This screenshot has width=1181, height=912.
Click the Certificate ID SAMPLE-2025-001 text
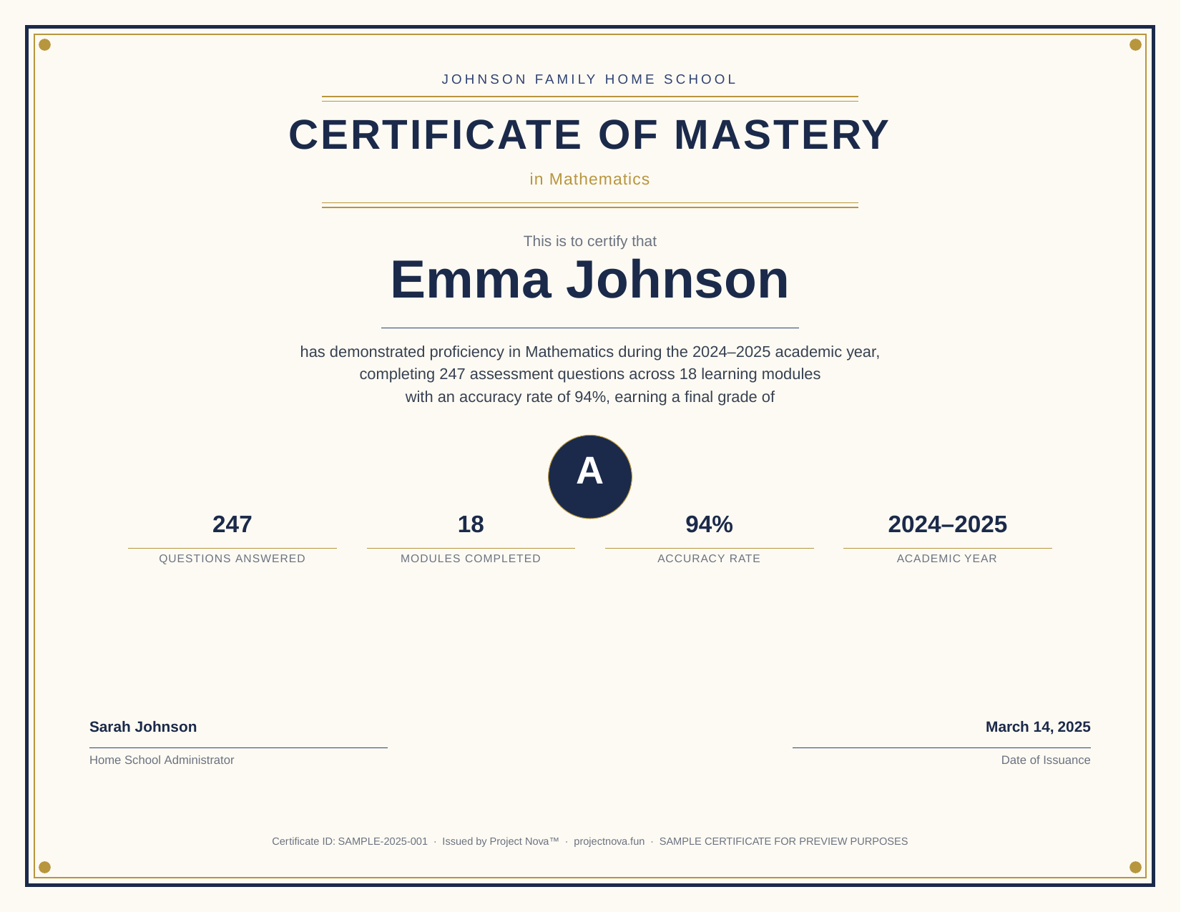tap(350, 841)
